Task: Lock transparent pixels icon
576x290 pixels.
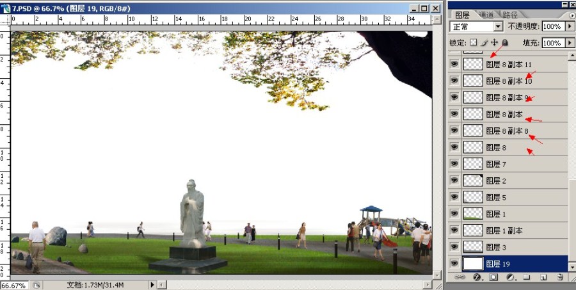Action: coord(474,43)
